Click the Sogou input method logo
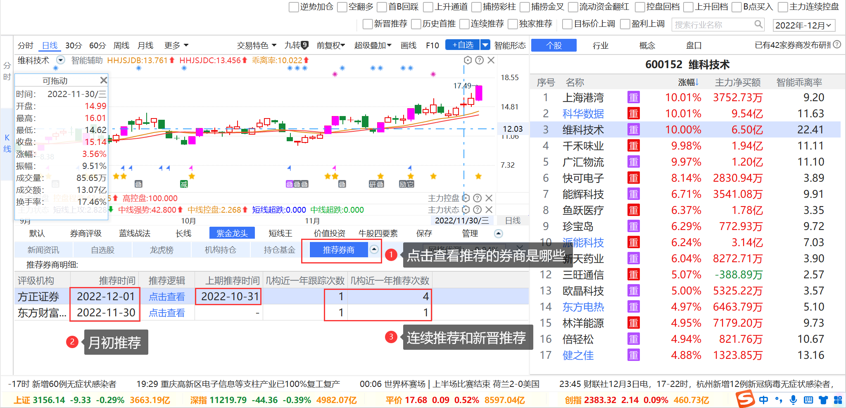Viewport: 846px width, 408px height. coord(746,399)
